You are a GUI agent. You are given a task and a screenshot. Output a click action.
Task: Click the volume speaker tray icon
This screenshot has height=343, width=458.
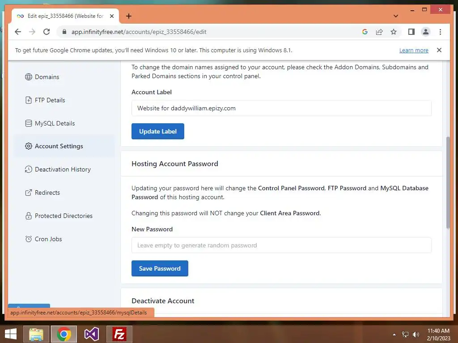click(x=416, y=335)
